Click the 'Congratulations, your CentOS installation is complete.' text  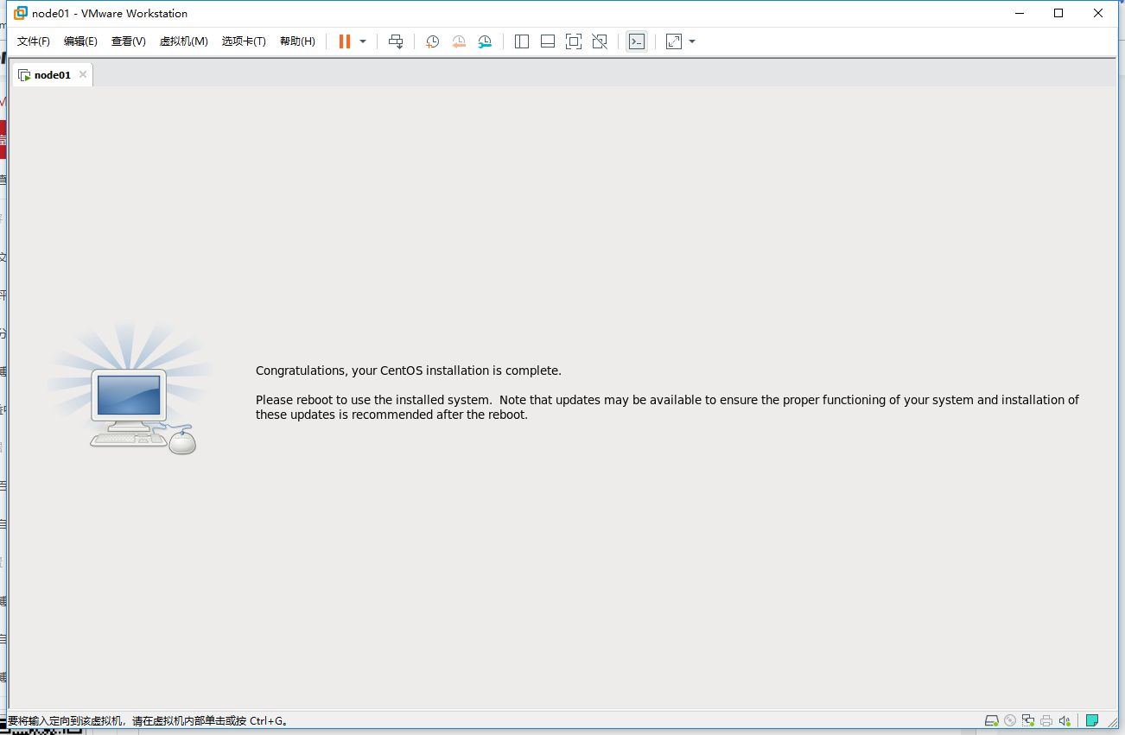pyautogui.click(x=409, y=371)
